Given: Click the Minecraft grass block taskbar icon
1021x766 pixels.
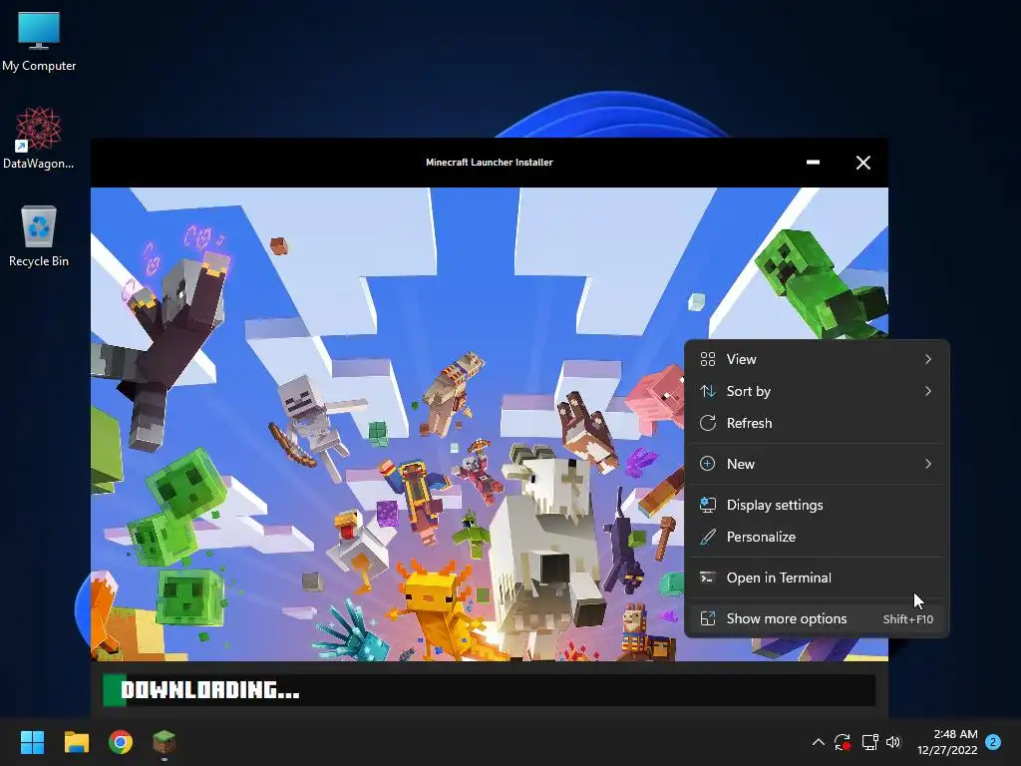Looking at the screenshot, I should (165, 742).
